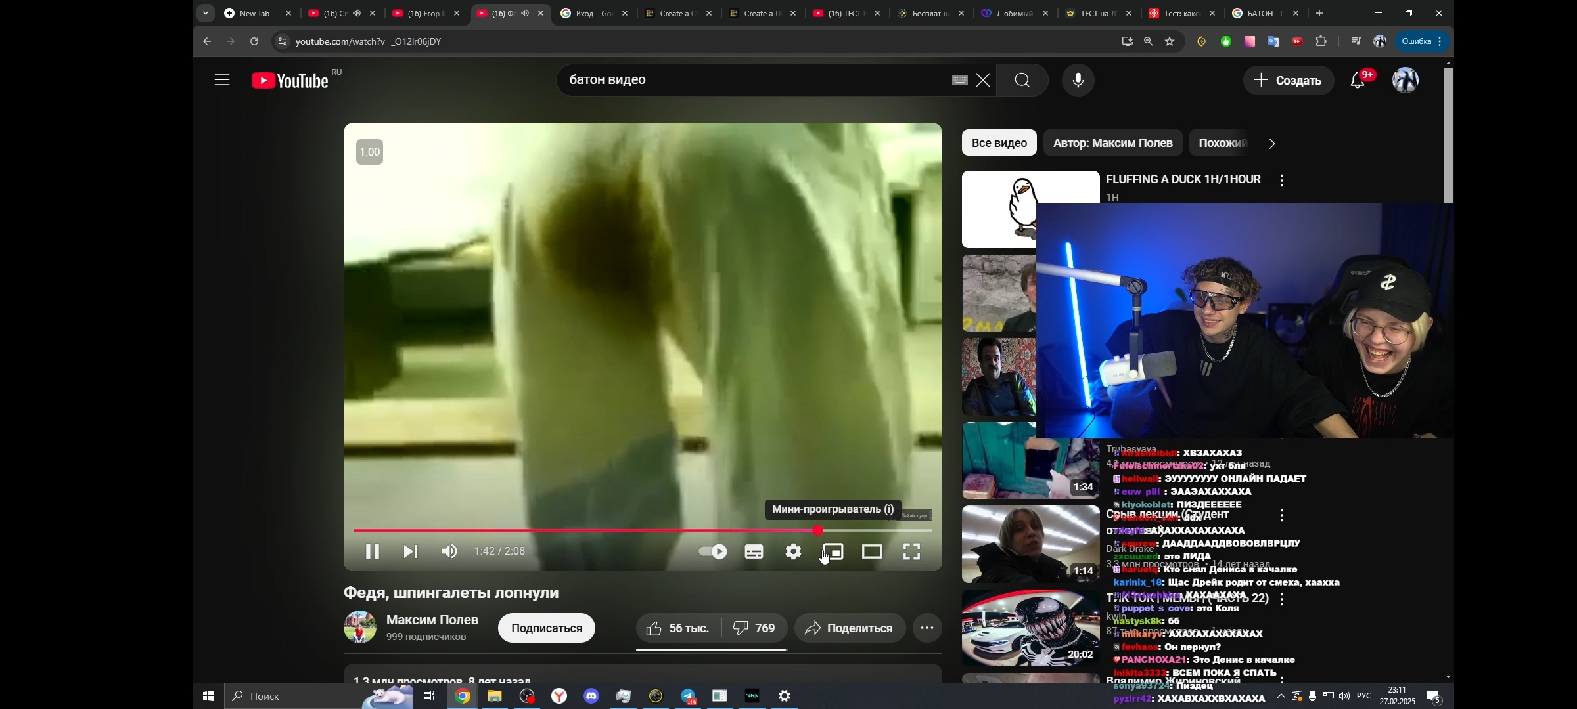
Task: Open the 'Максим Полев' channel name link
Action: [432, 620]
